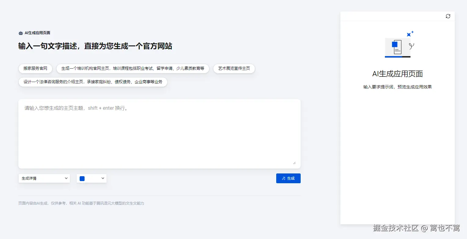Click the refresh icon in preview panel
This screenshot has height=239, width=467.
(x=448, y=16)
